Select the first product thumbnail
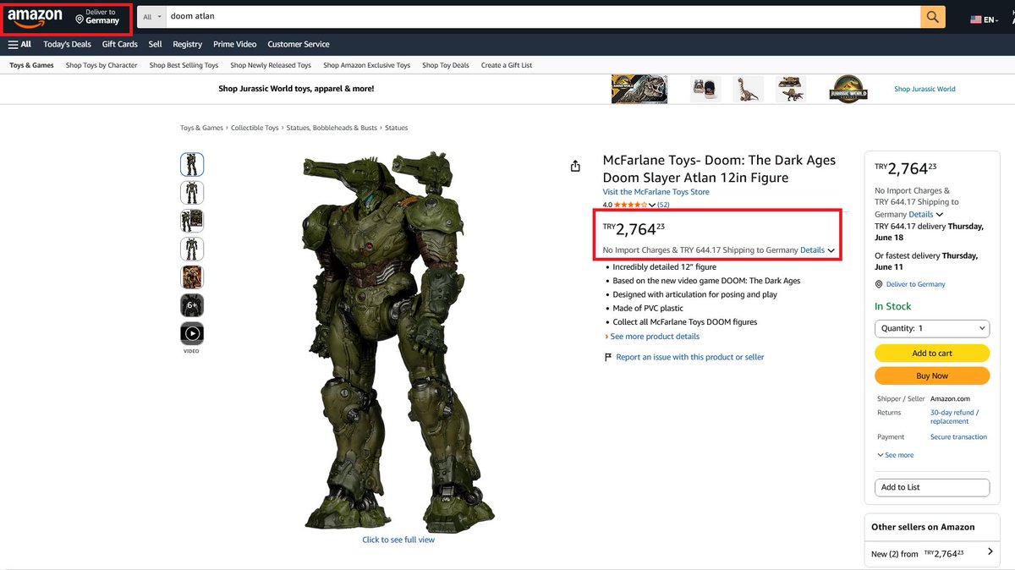Screen dimensions: 1015x570 [x=192, y=164]
